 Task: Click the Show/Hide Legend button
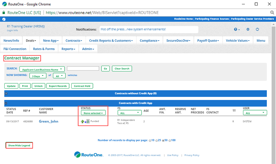pyautogui.click(x=19, y=145)
